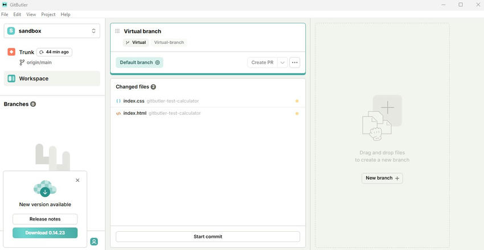484x250 pixels.
Task: Click the teal sandbox project avatar icon
Action: point(11,31)
